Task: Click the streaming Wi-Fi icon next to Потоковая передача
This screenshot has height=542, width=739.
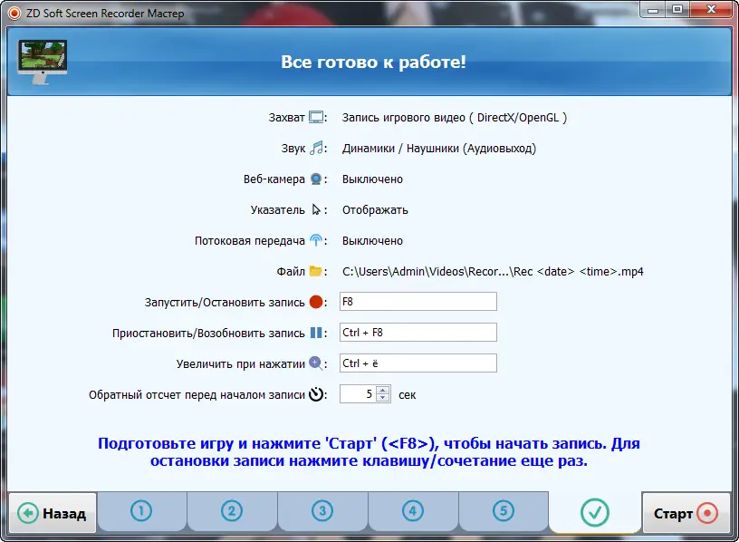Action: tap(317, 240)
